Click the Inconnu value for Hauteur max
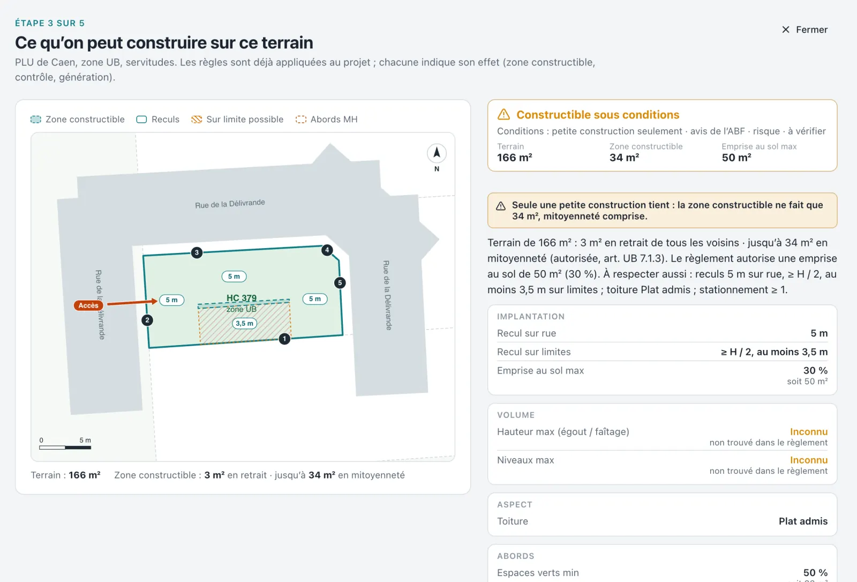Image resolution: width=857 pixels, height=582 pixels. pyautogui.click(x=809, y=432)
